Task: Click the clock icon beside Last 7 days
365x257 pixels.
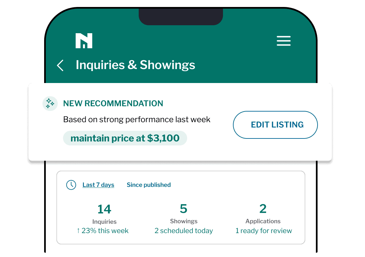Action: pyautogui.click(x=71, y=185)
